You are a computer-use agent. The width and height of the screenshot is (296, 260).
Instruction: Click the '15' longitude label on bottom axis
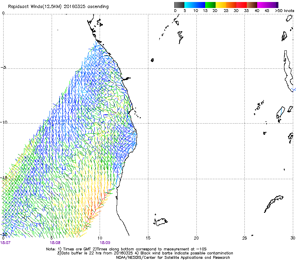coord(148,238)
